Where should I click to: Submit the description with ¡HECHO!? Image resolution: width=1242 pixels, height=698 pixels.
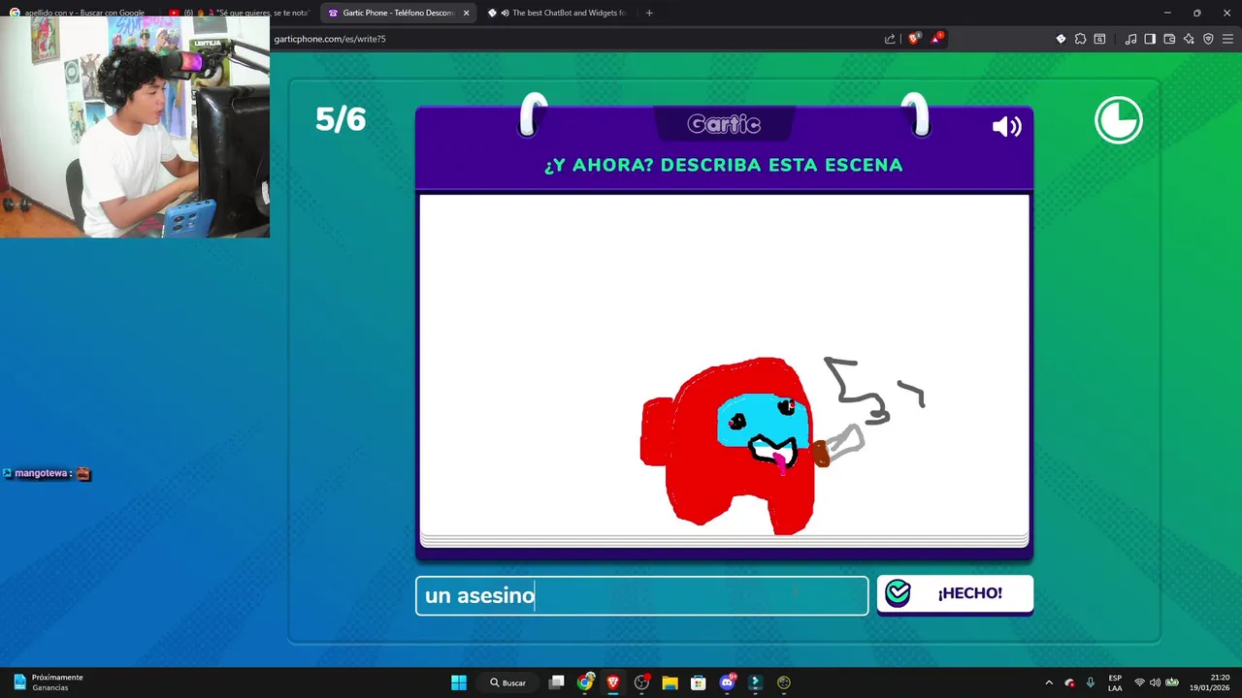955,593
